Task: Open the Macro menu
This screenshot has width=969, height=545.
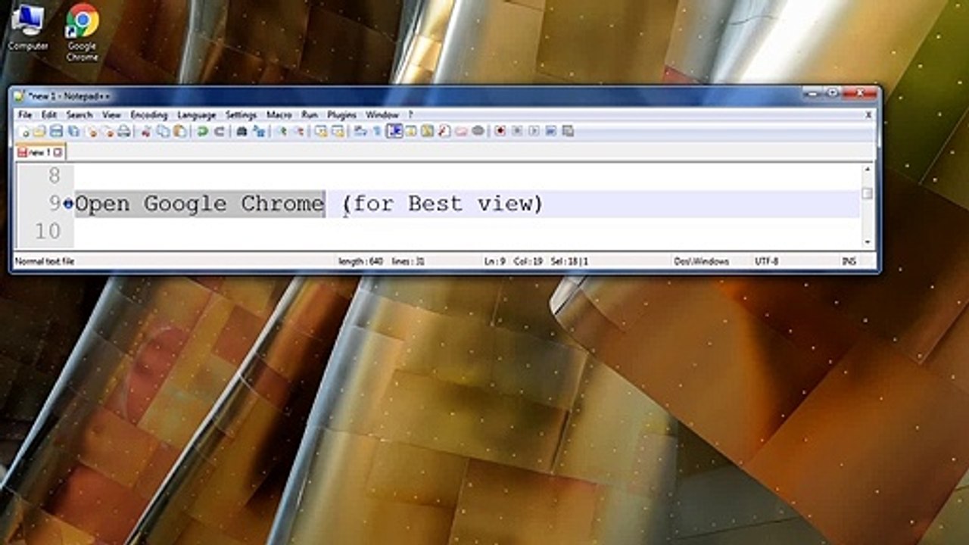Action: pos(279,115)
